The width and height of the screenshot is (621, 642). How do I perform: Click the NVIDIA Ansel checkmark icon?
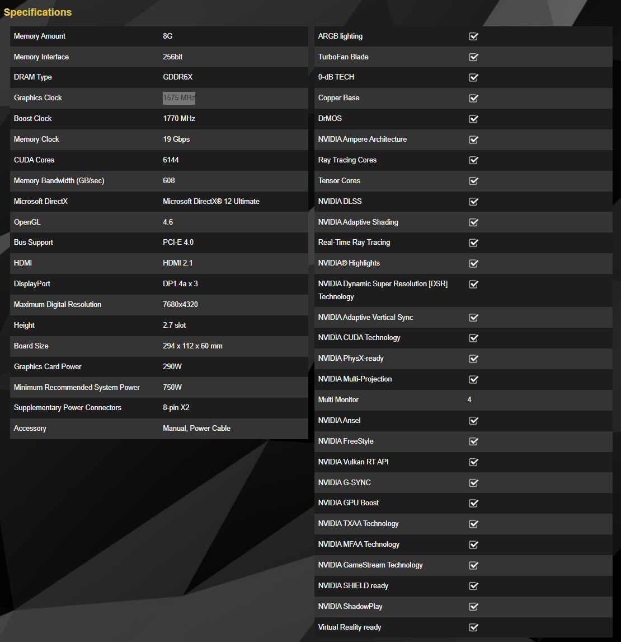(473, 421)
